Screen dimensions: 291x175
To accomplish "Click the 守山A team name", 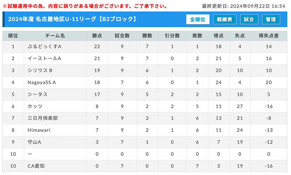I will 34,142.
